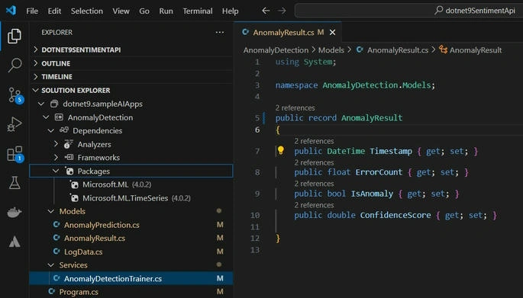Open the Search view icon
The height and width of the screenshot is (298, 523).
(x=15, y=65)
